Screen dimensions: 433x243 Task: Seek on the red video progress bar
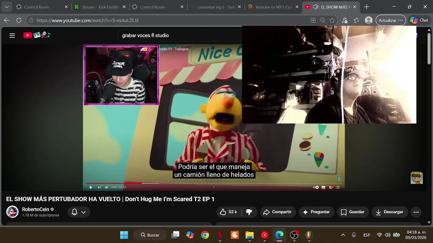click(x=214, y=183)
